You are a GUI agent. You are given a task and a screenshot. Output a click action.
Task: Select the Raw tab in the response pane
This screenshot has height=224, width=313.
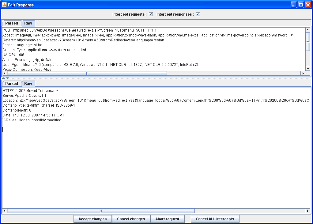pyautogui.click(x=28, y=84)
